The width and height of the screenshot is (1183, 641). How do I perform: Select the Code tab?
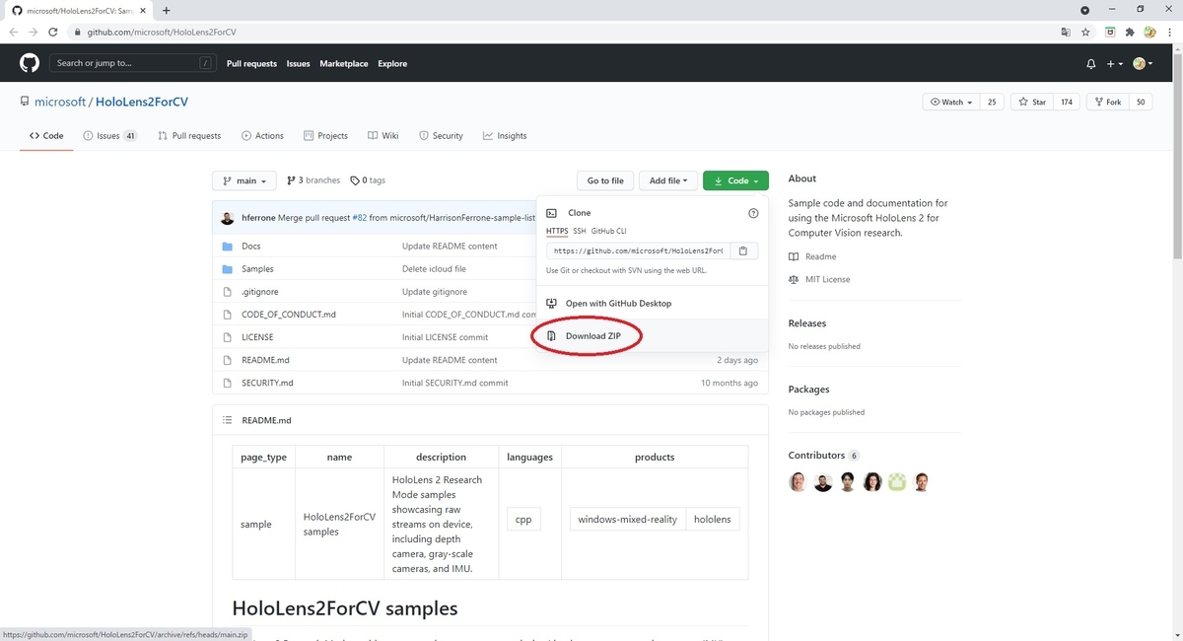(46, 136)
